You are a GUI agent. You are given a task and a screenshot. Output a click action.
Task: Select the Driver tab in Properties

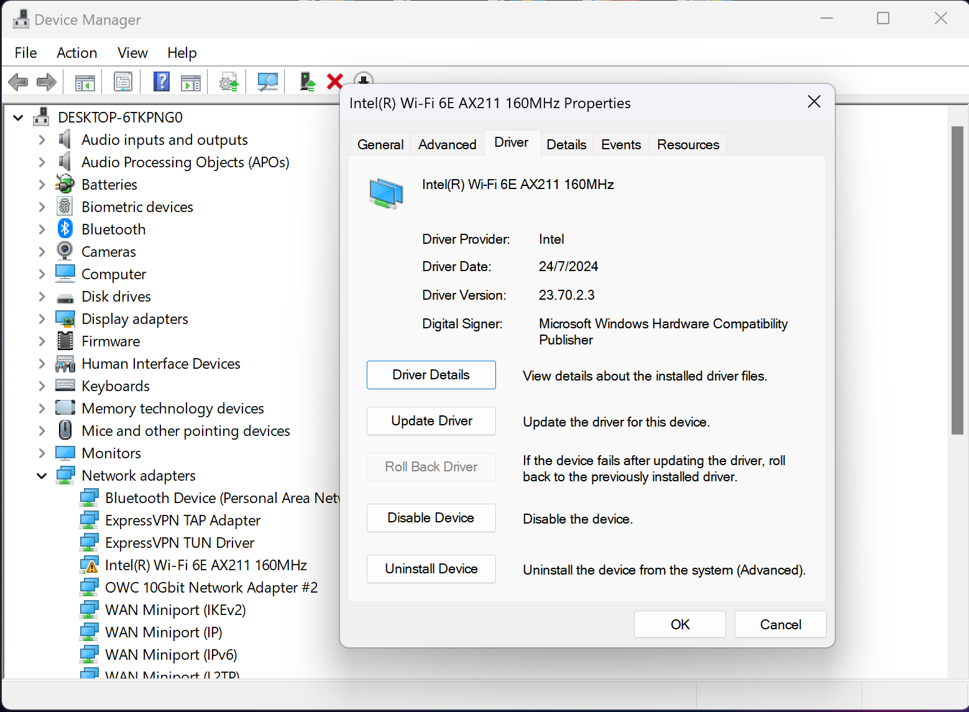click(x=512, y=142)
